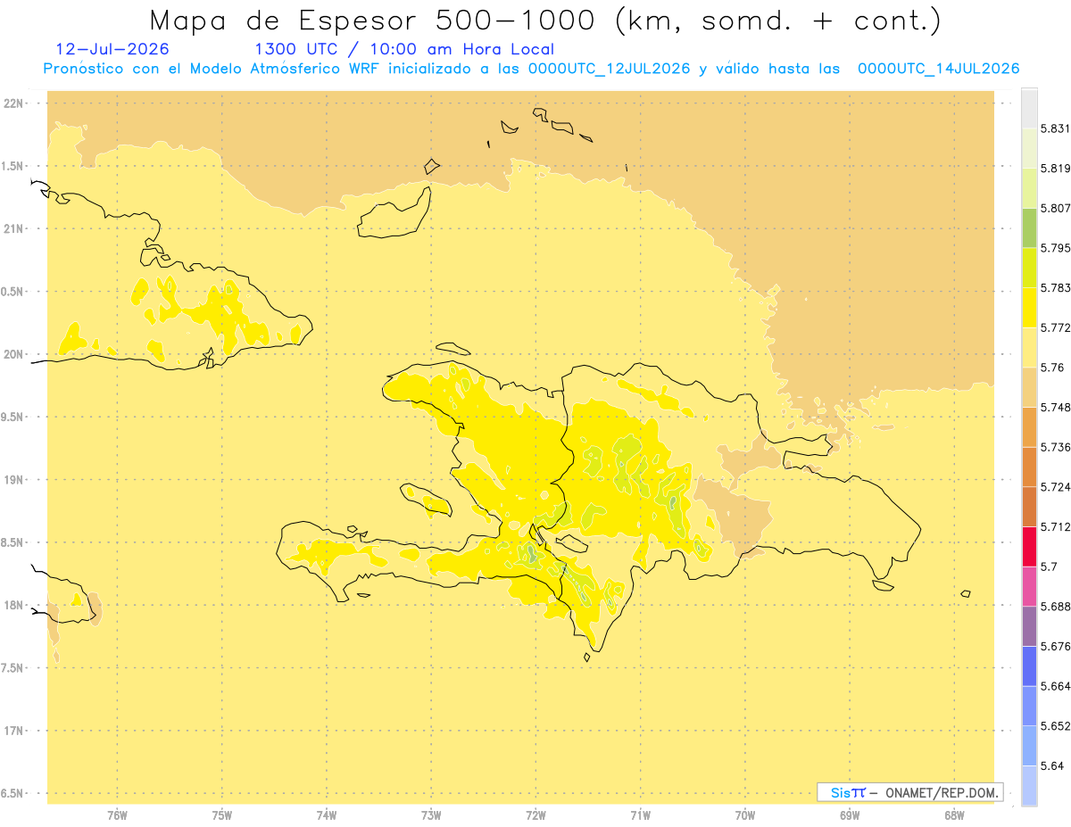Click the bright yellow swatch between 5.783 and 5.772
The image size is (1071, 827).
(x=1029, y=307)
